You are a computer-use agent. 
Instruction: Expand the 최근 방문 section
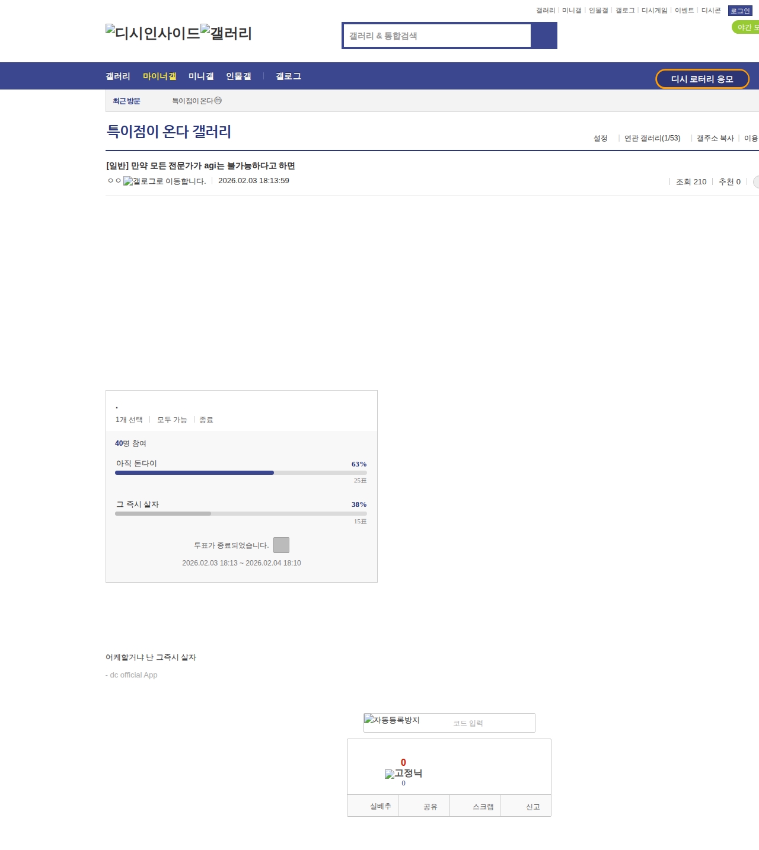pos(126,101)
